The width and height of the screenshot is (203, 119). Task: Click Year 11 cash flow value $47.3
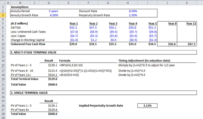191,44
